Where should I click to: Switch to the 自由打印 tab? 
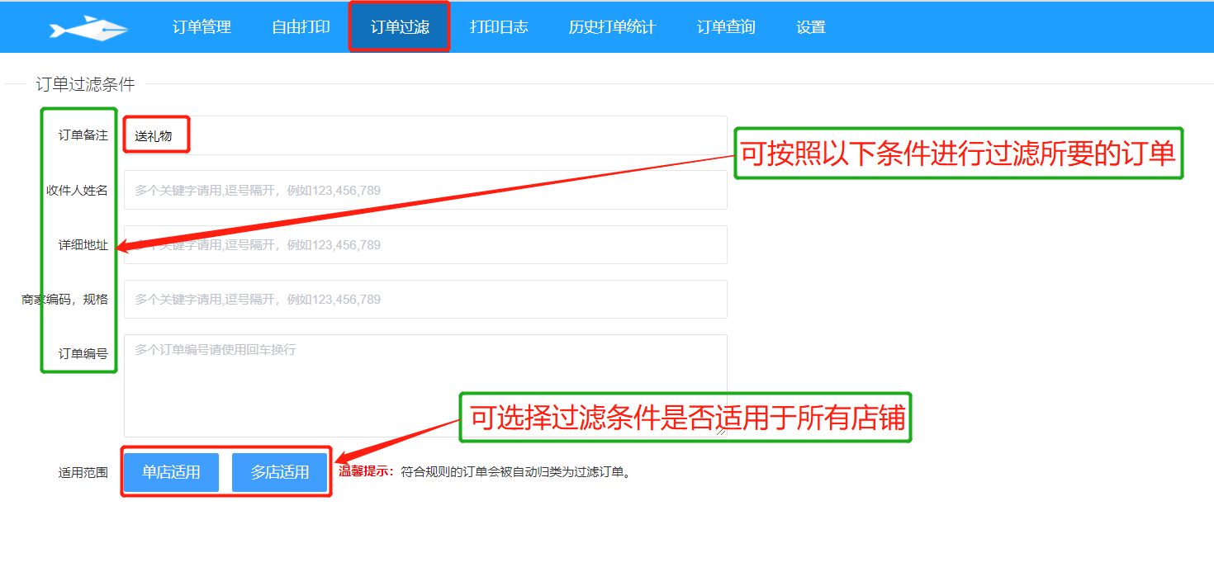[x=301, y=27]
